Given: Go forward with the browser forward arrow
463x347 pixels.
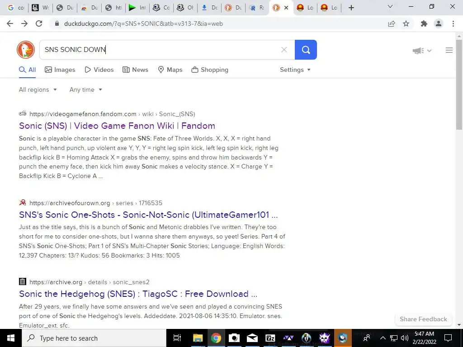Looking at the screenshot, I should pos(24,23).
